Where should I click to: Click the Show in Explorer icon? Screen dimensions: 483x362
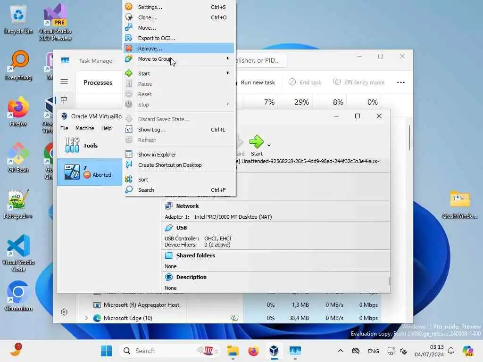(x=129, y=154)
